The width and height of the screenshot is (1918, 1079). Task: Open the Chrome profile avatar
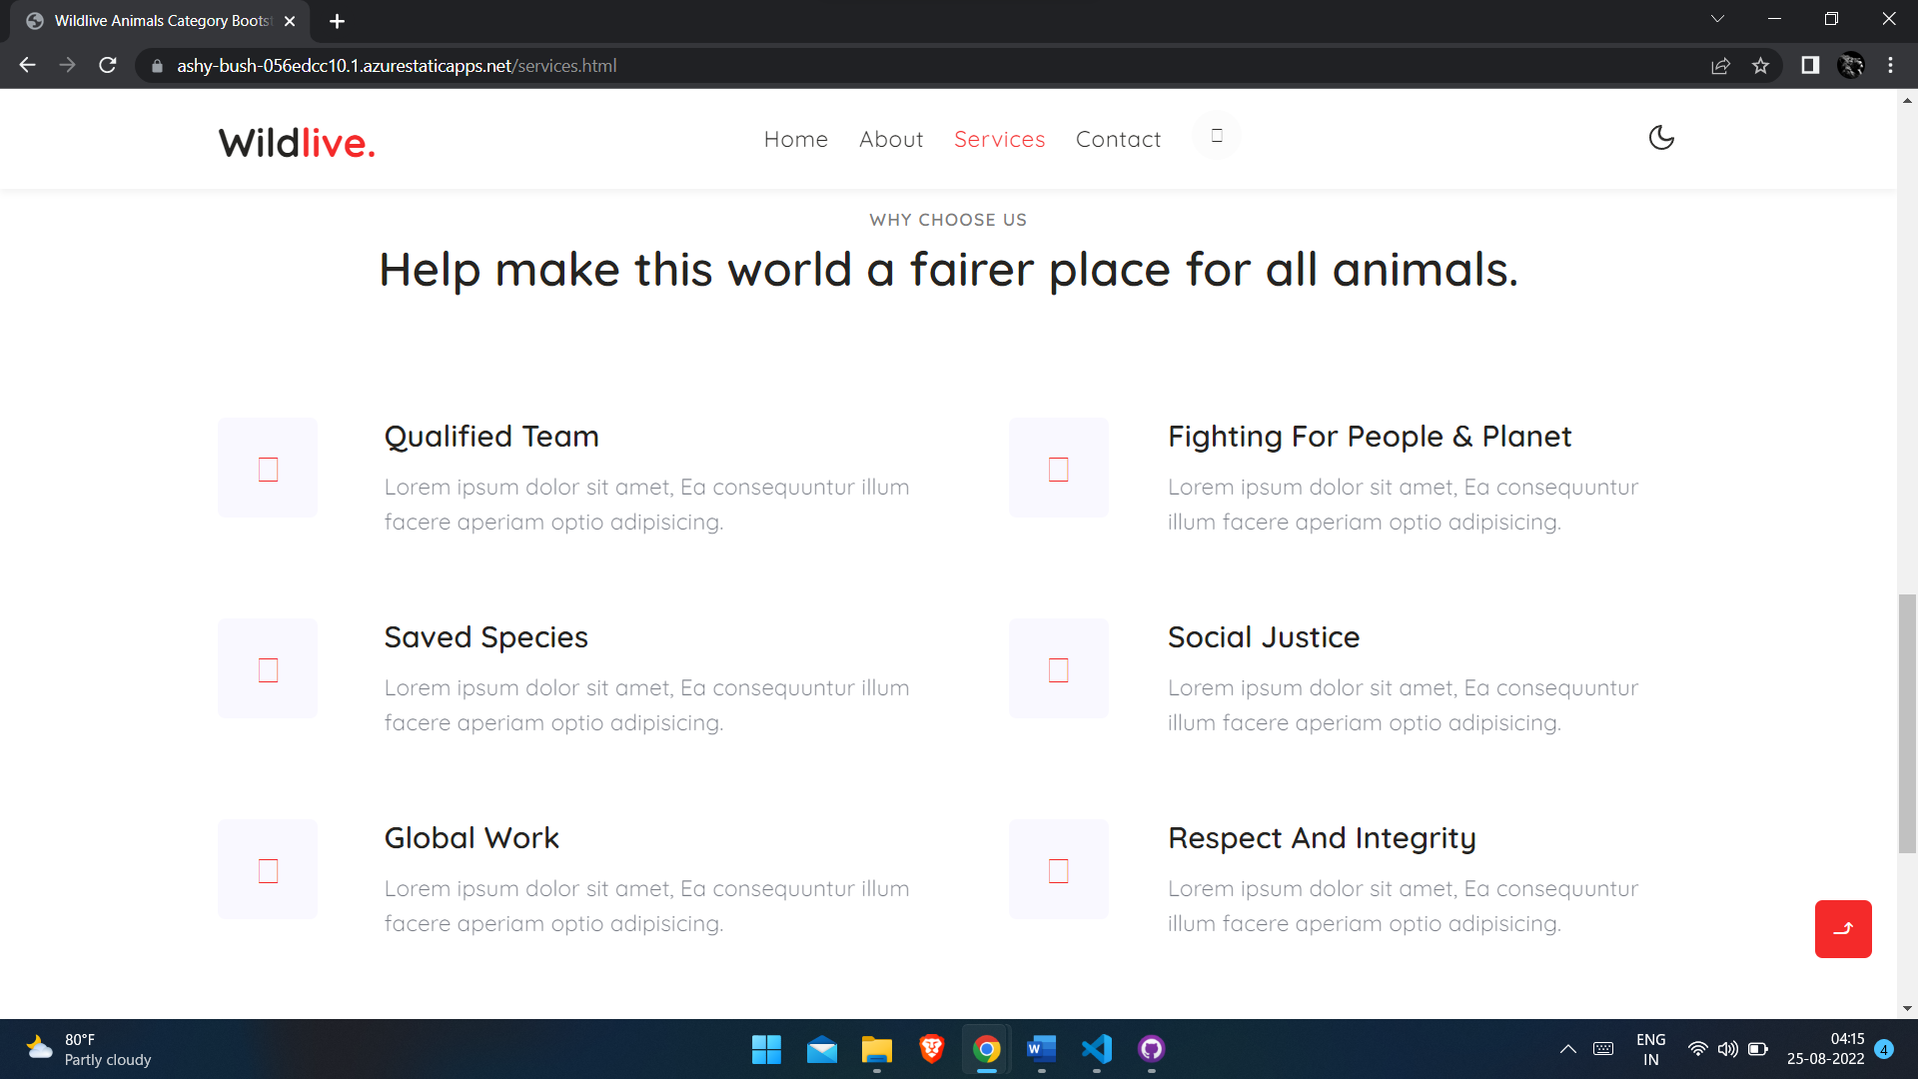1851,66
